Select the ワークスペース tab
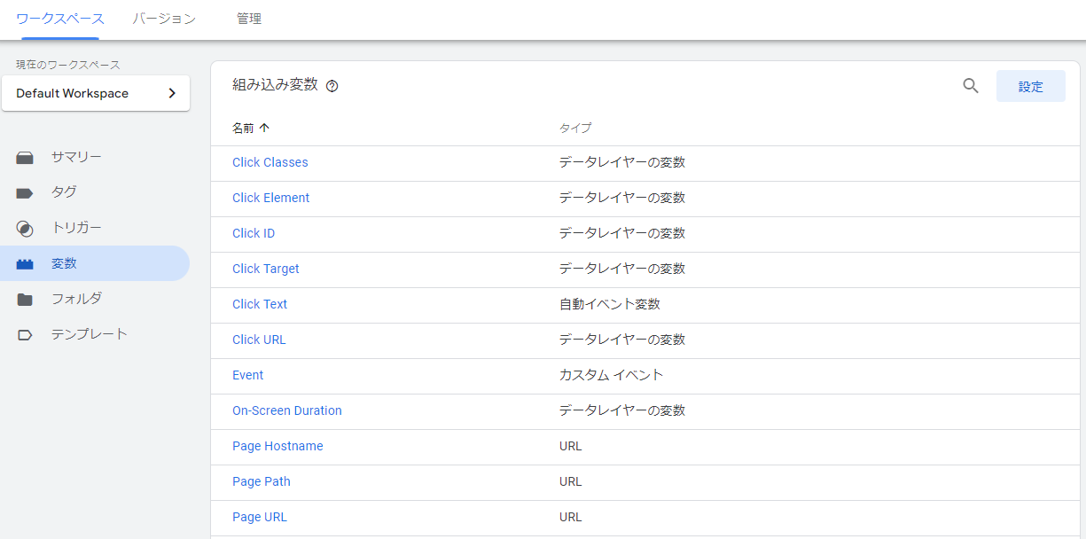This screenshot has height=539, width=1086. [60, 19]
